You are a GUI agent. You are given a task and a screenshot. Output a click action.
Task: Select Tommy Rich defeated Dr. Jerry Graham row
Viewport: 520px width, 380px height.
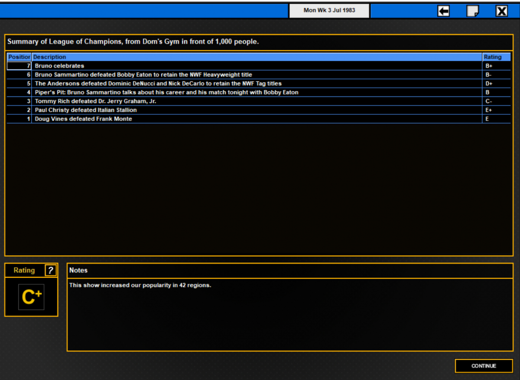pos(259,101)
